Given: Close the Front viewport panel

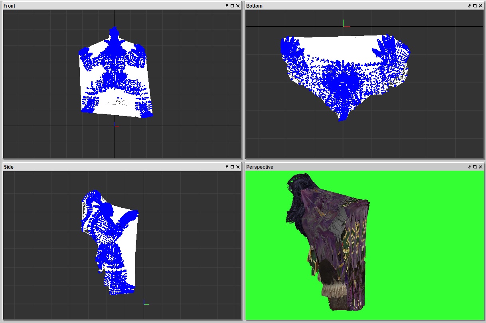Looking at the screenshot, I should [x=238, y=6].
